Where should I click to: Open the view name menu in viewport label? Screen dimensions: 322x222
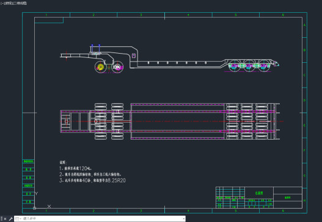[8, 3]
